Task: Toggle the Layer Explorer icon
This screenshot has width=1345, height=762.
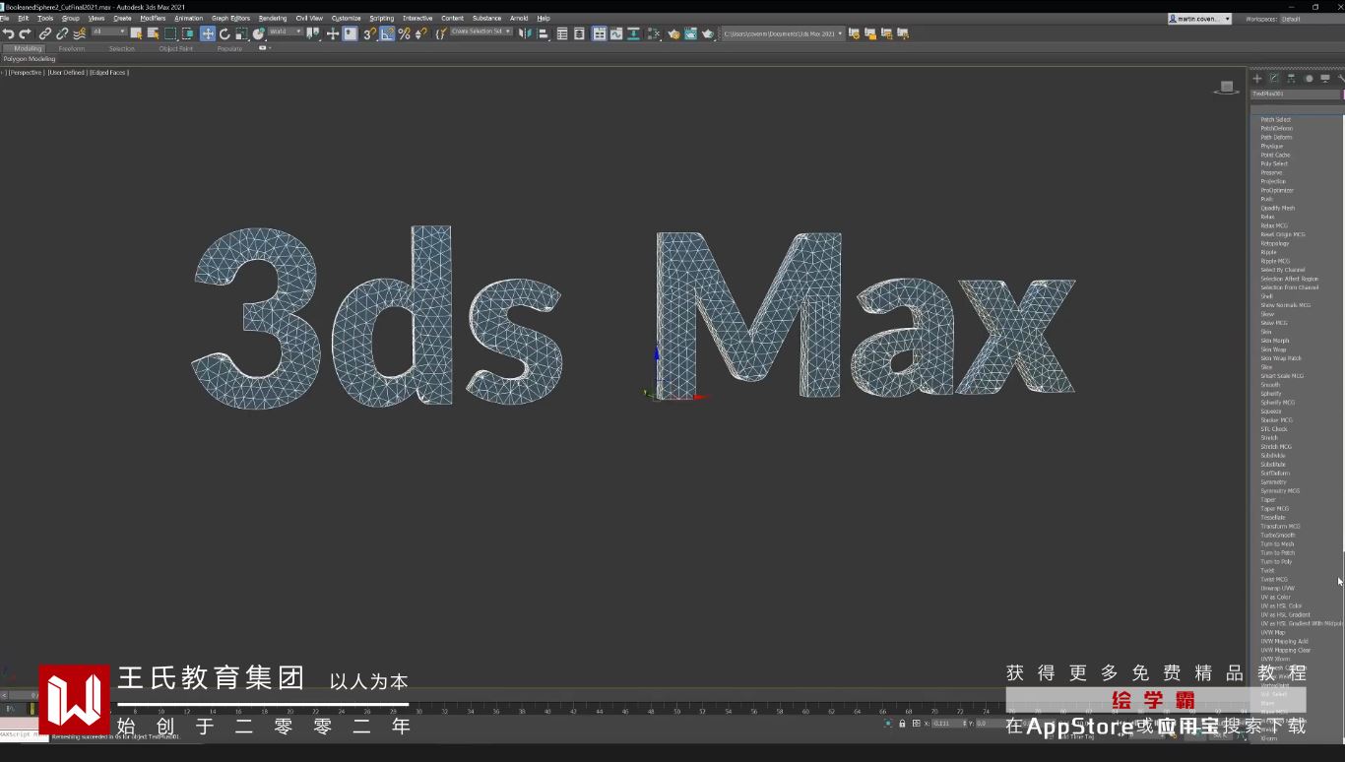Action: point(579,33)
